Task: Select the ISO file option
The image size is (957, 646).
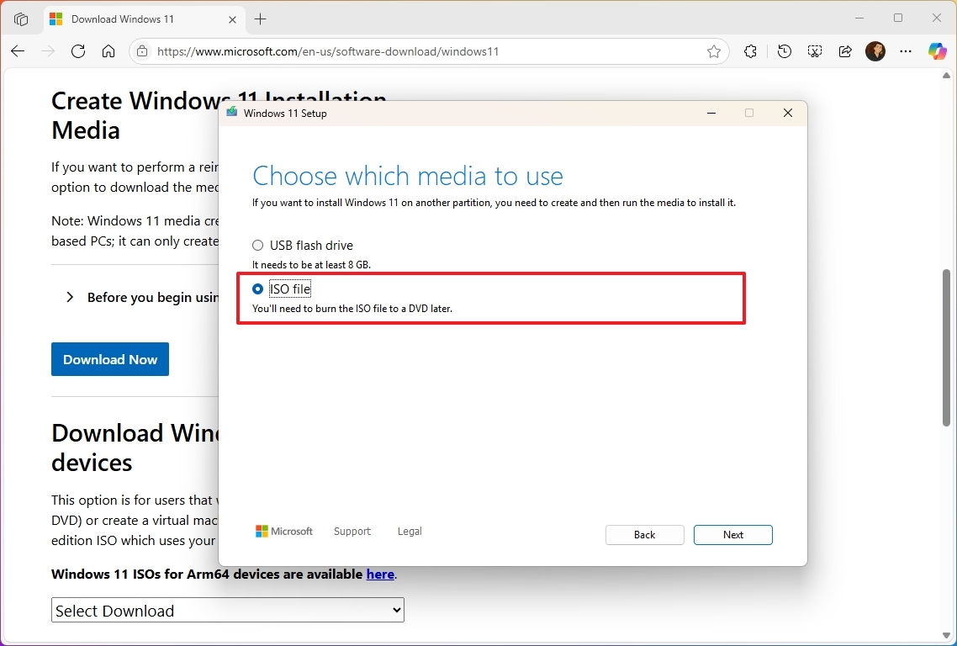Action: click(x=258, y=289)
